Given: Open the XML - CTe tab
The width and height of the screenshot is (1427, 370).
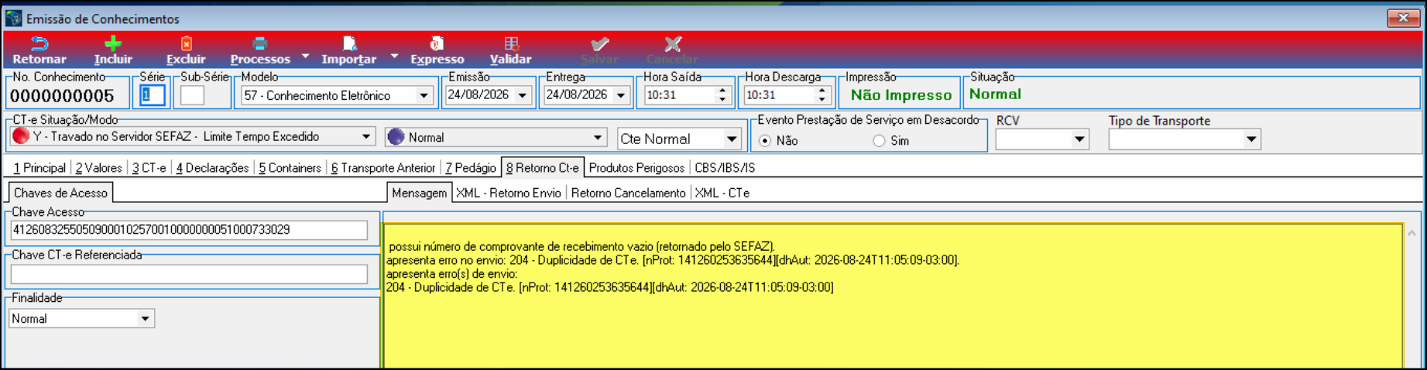Looking at the screenshot, I should click(722, 193).
